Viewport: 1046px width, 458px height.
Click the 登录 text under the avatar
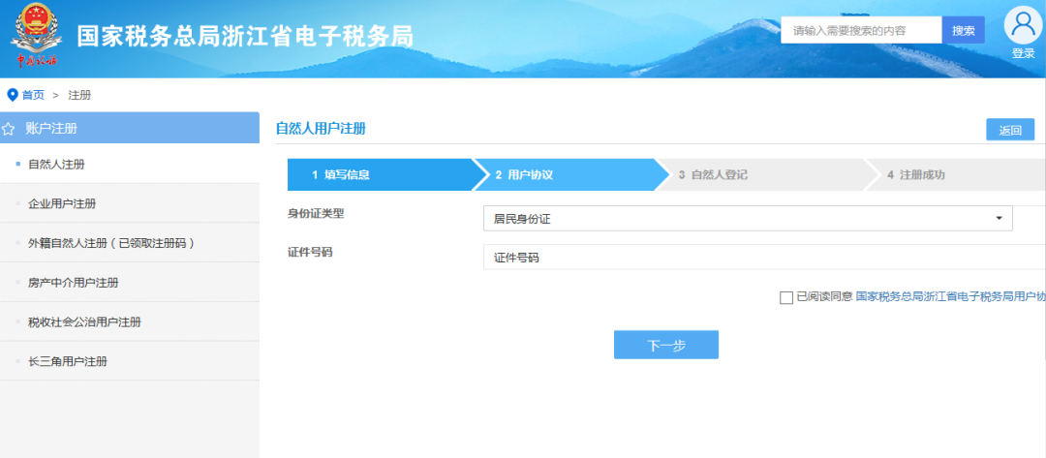pyautogui.click(x=1023, y=53)
